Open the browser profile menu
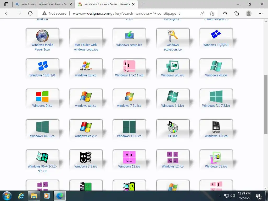The width and height of the screenshot is (268, 201). 249,13
